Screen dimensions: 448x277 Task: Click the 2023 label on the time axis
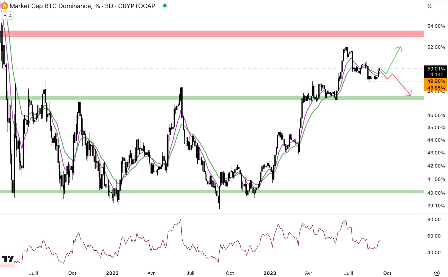pyautogui.click(x=270, y=273)
